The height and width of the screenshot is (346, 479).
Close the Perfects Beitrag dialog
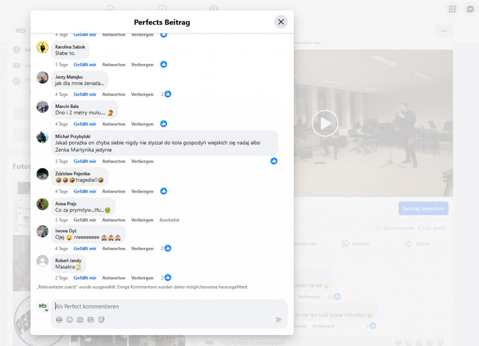(x=281, y=22)
